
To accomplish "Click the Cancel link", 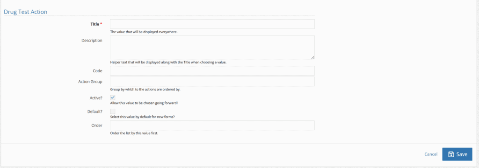I will click(431, 154).
